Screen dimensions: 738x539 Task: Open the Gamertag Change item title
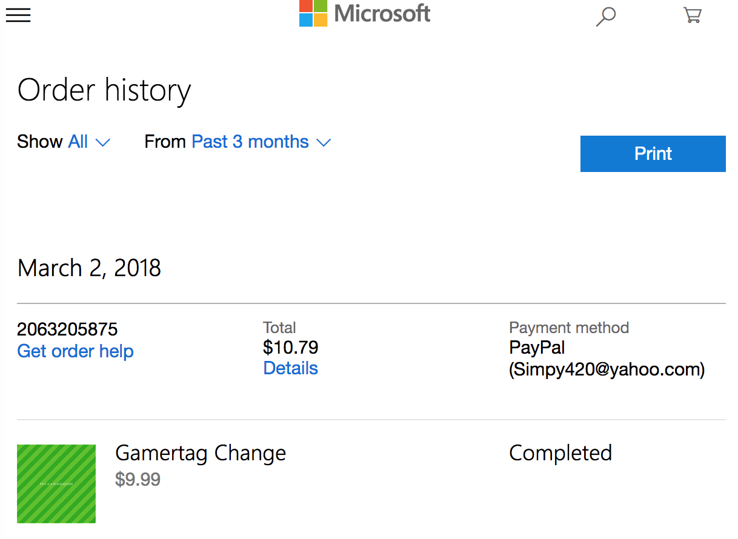pyautogui.click(x=201, y=453)
